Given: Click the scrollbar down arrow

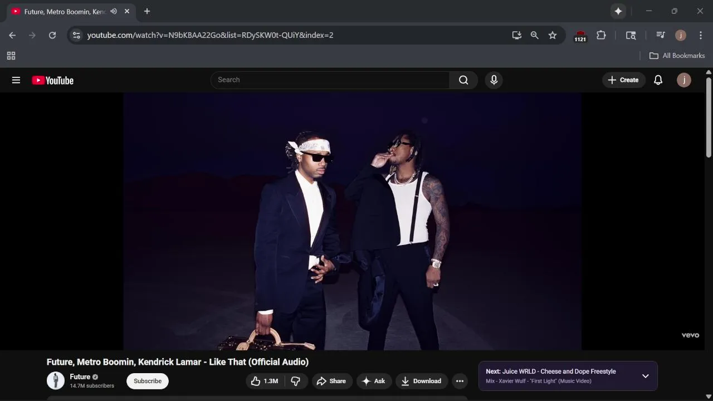Looking at the screenshot, I should [x=709, y=397].
